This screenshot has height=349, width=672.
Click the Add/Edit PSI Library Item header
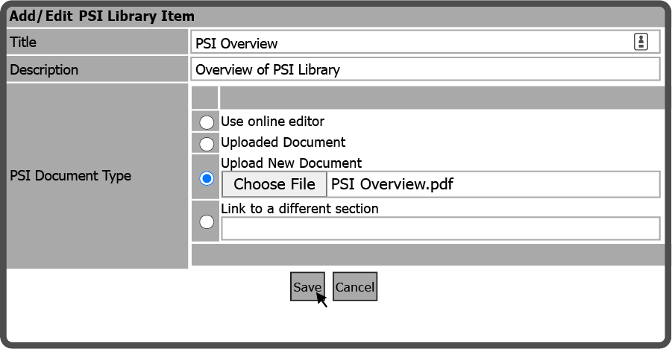101,16
